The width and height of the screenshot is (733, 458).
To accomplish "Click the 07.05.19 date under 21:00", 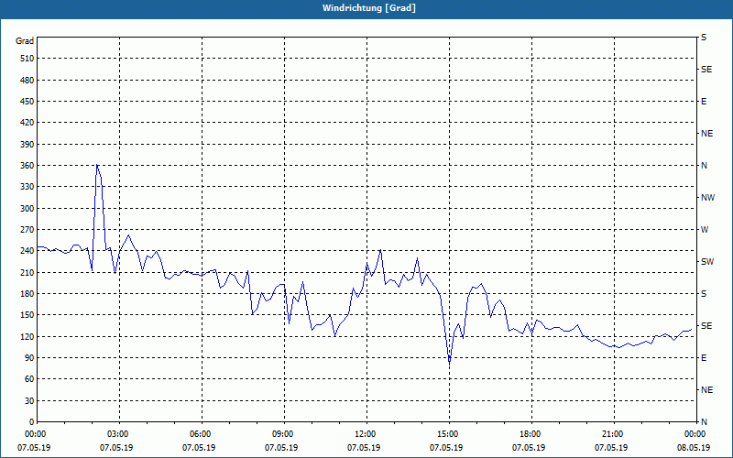I will 611,448.
